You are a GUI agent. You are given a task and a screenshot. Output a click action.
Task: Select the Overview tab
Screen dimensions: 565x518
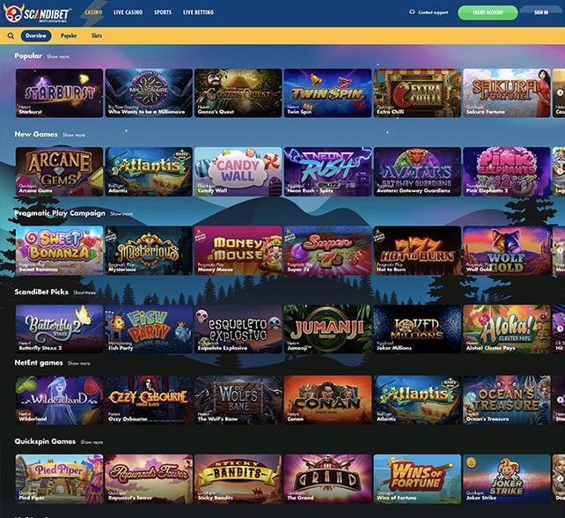pos(36,36)
